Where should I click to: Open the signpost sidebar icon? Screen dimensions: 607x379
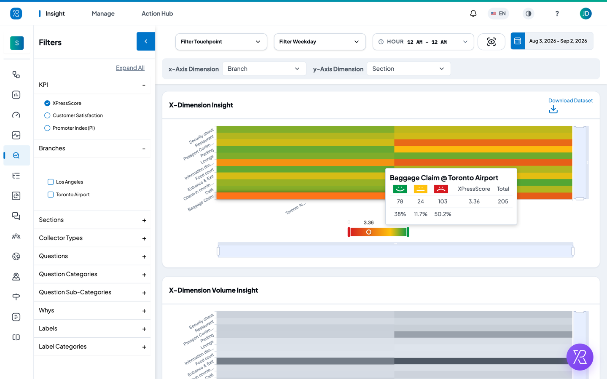coord(16,297)
